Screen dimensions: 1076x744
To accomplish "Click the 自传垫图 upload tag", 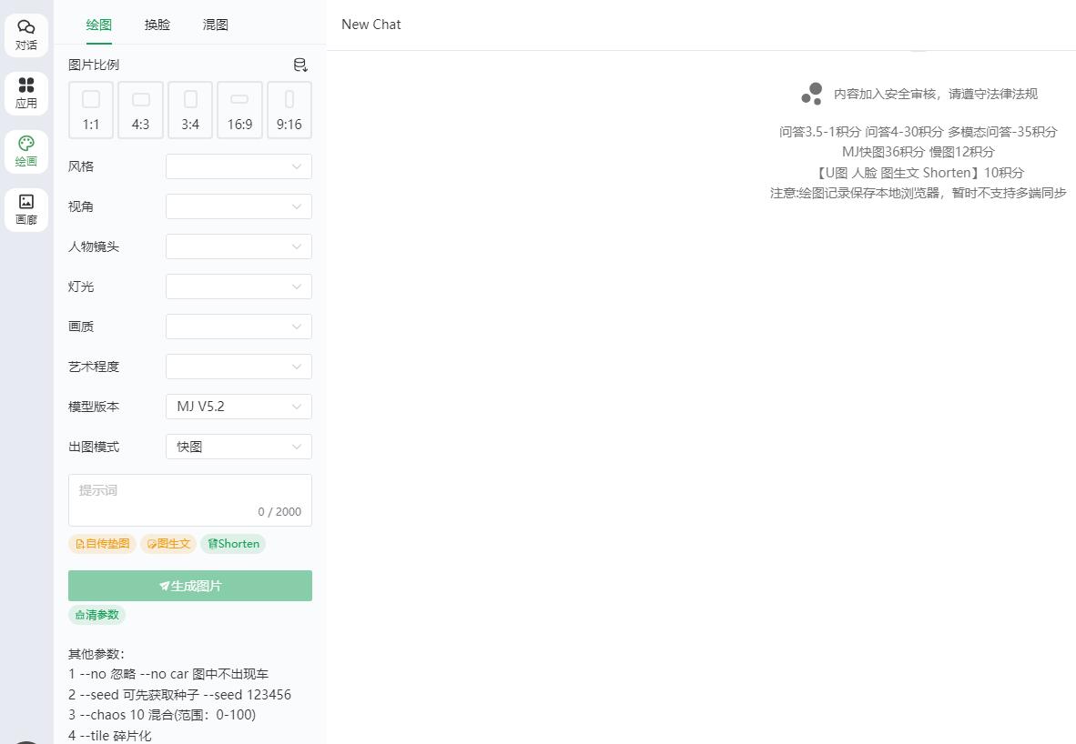I will 102,544.
